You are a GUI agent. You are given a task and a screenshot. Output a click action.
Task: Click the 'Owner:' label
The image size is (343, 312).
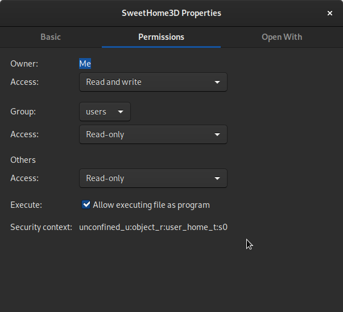coord(24,64)
